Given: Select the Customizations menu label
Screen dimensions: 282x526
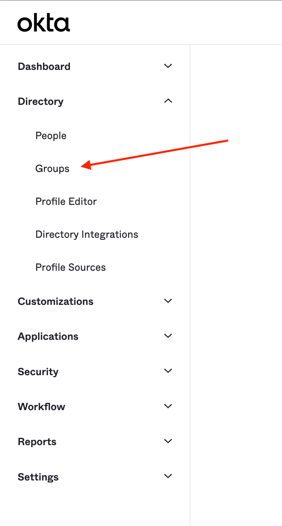Looking at the screenshot, I should point(56,302).
